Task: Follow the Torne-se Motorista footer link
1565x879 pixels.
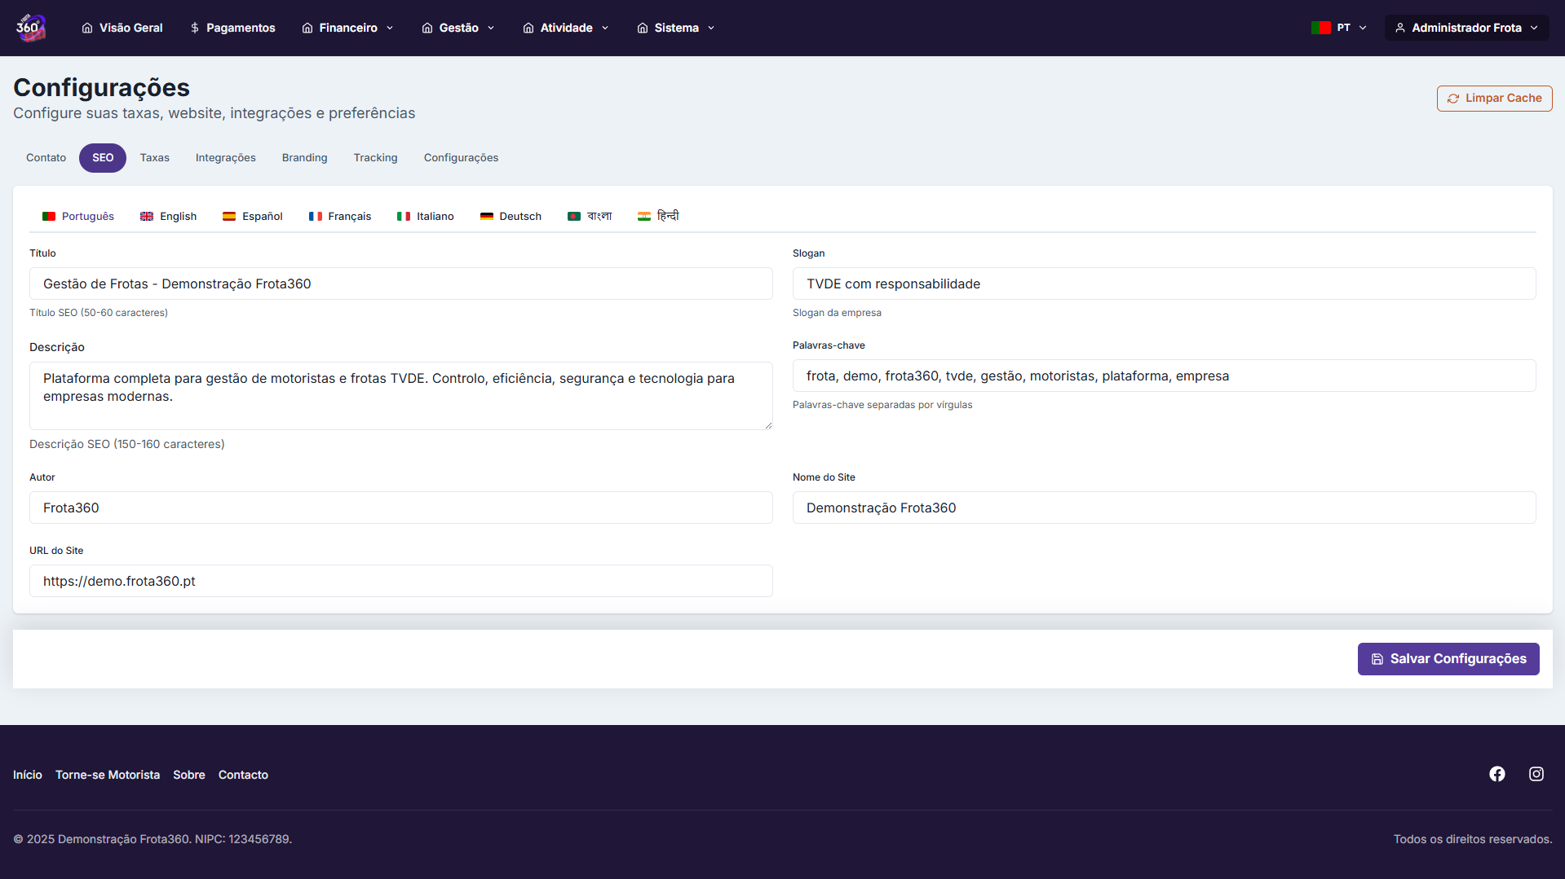Action: pos(108,775)
